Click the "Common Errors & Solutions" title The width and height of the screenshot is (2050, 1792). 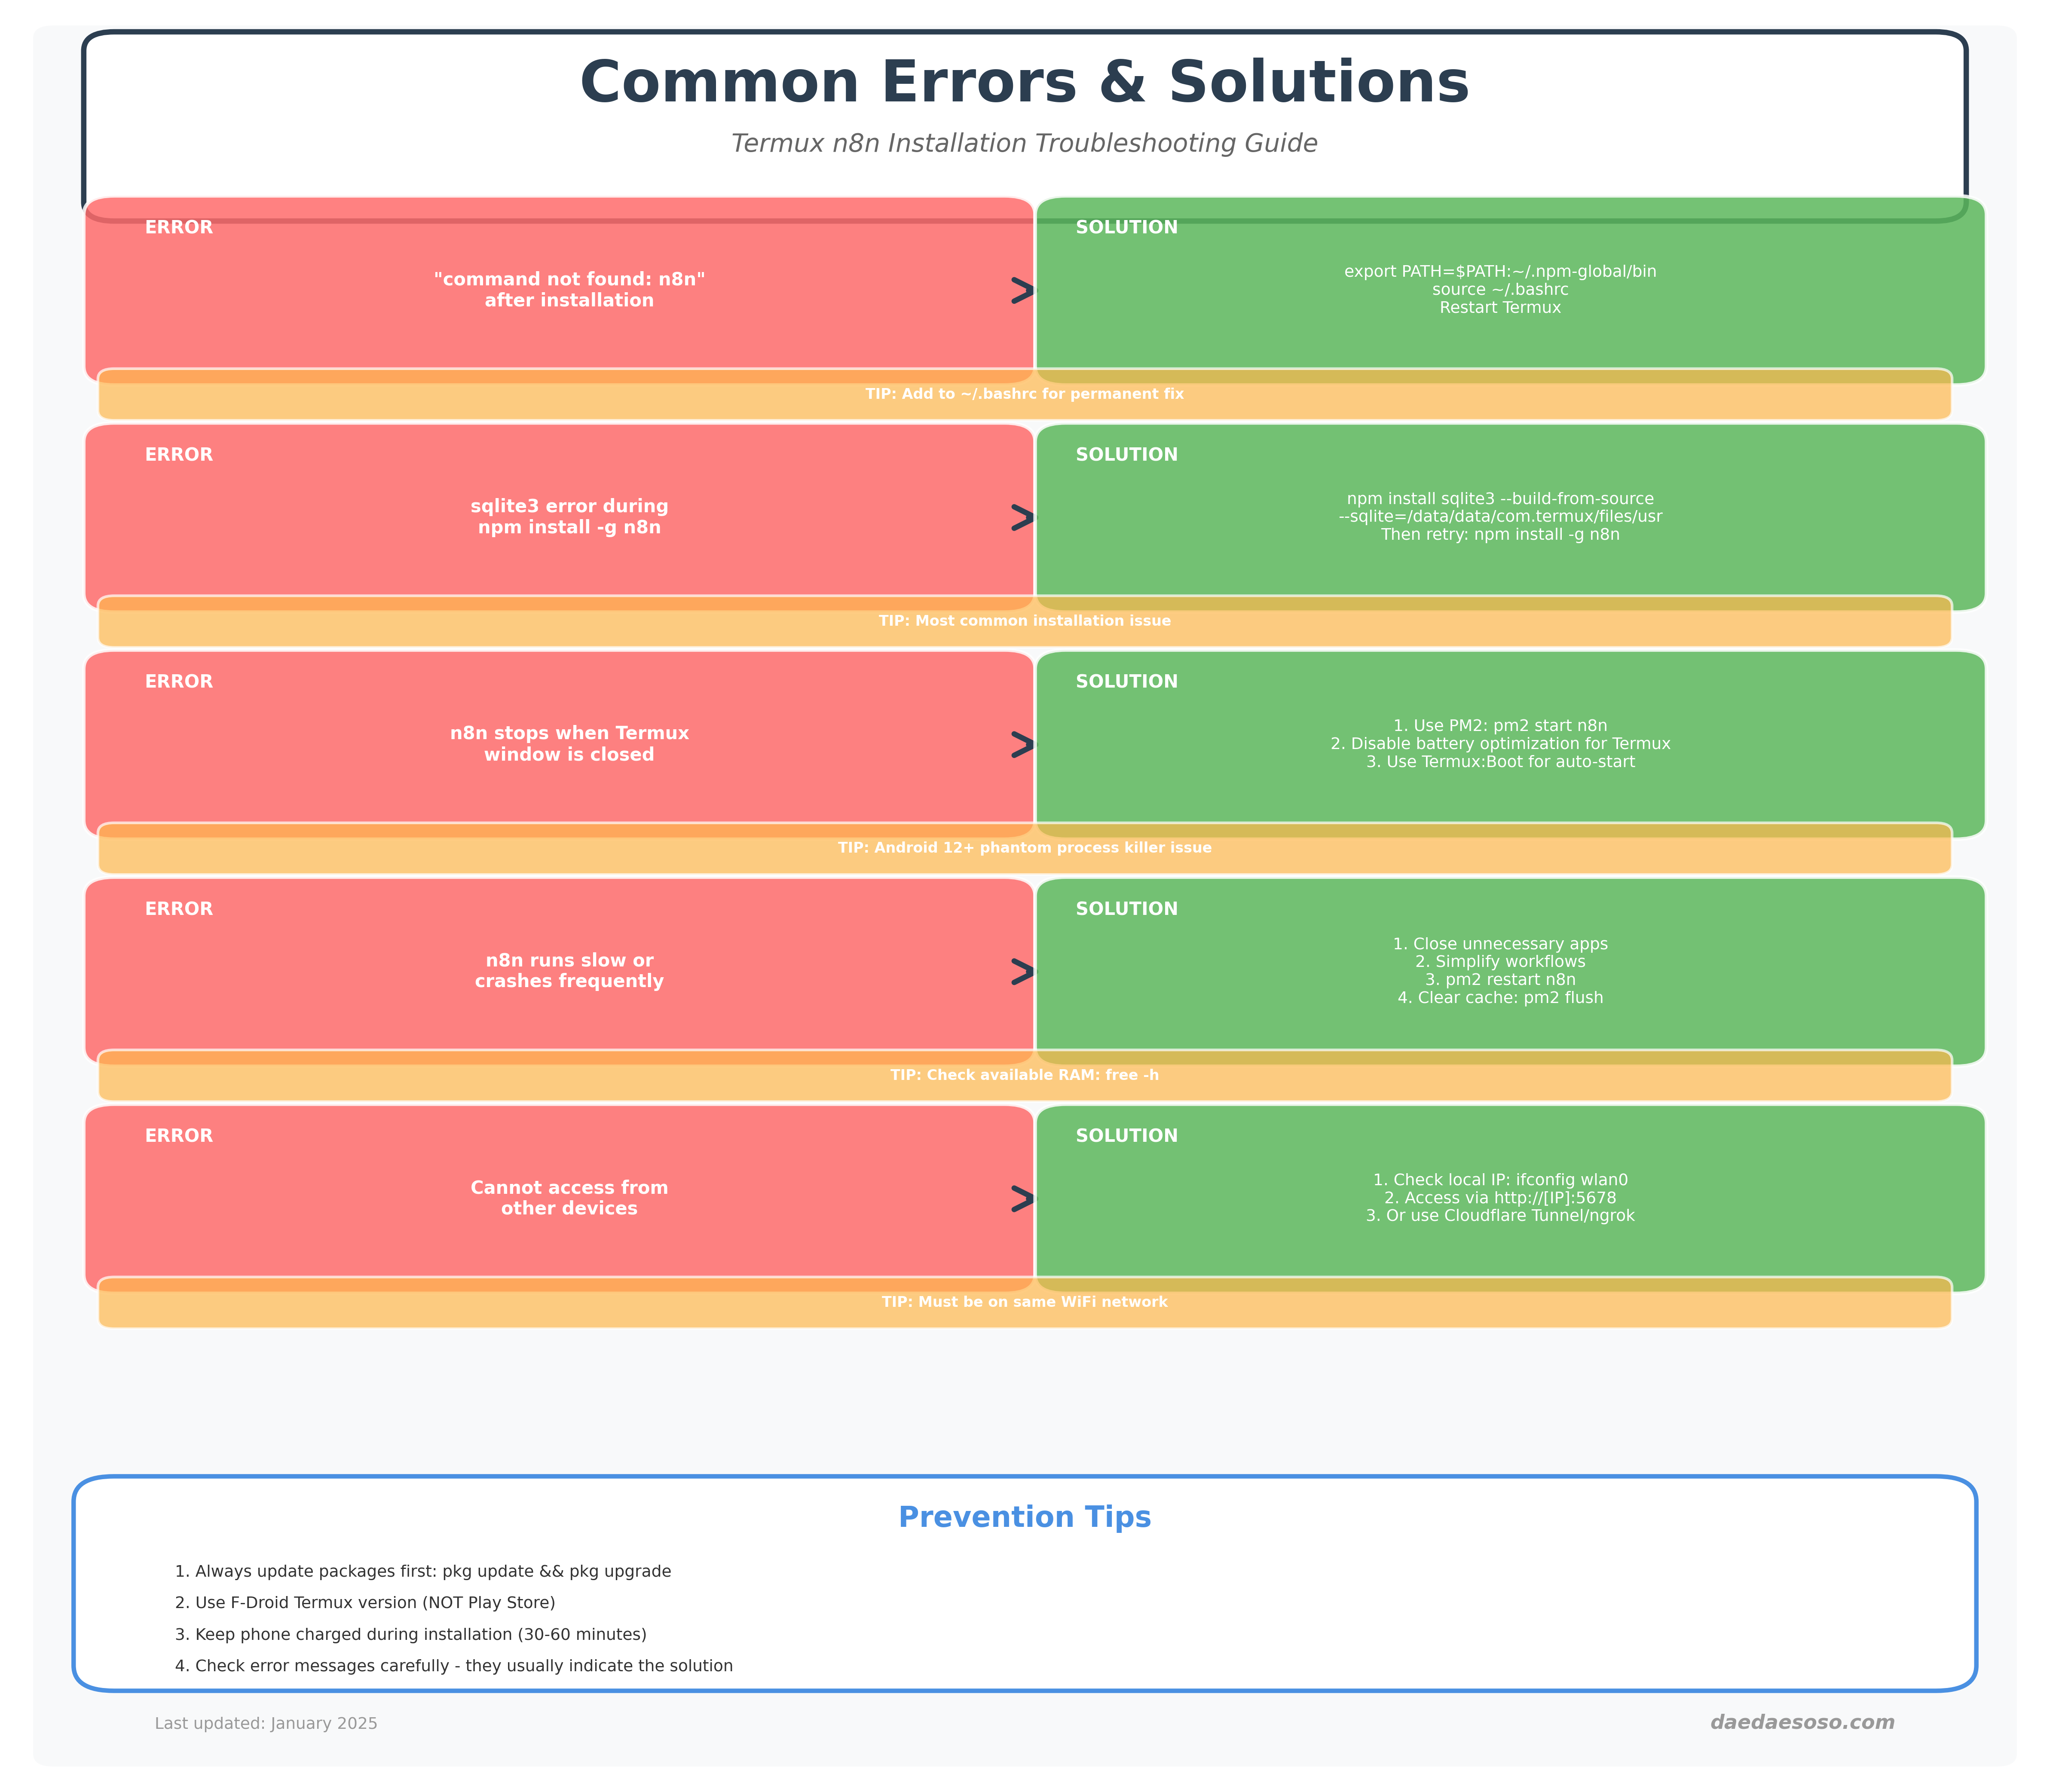coord(1024,82)
